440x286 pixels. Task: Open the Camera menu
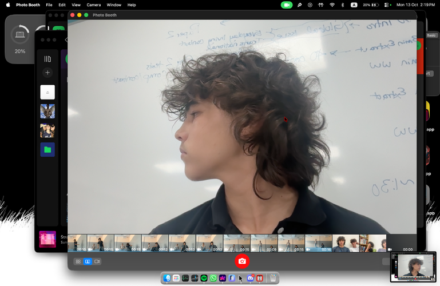[93, 5]
